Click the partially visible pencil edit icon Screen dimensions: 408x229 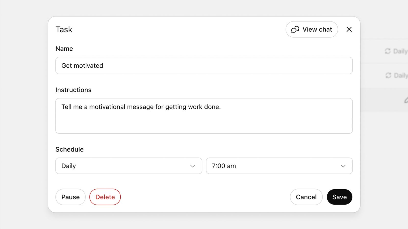tap(406, 100)
